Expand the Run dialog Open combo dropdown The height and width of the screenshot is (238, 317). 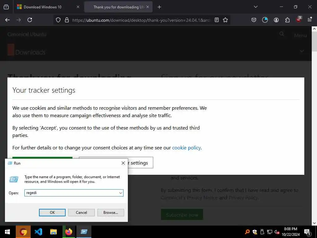(121, 193)
